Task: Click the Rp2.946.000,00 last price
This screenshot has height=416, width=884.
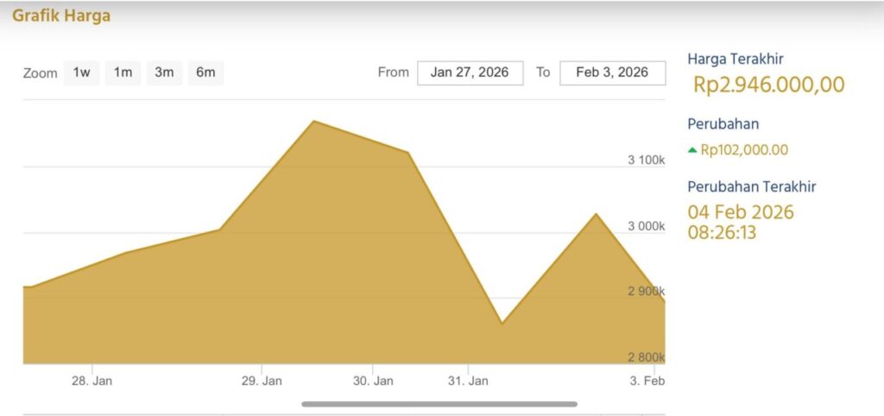Action: (769, 85)
